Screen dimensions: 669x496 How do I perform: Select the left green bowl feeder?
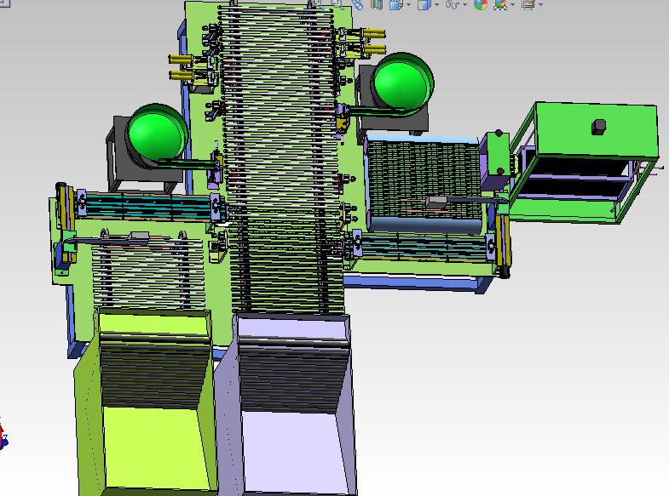pyautogui.click(x=157, y=133)
